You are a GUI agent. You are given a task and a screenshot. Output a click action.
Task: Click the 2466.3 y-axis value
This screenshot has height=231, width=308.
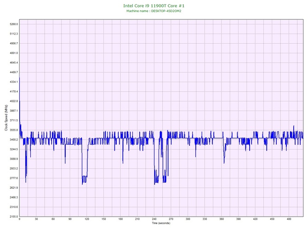(14, 197)
